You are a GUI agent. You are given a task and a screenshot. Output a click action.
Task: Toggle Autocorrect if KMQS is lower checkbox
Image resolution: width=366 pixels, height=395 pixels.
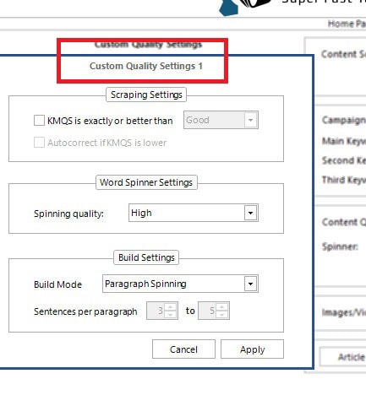coord(39,143)
